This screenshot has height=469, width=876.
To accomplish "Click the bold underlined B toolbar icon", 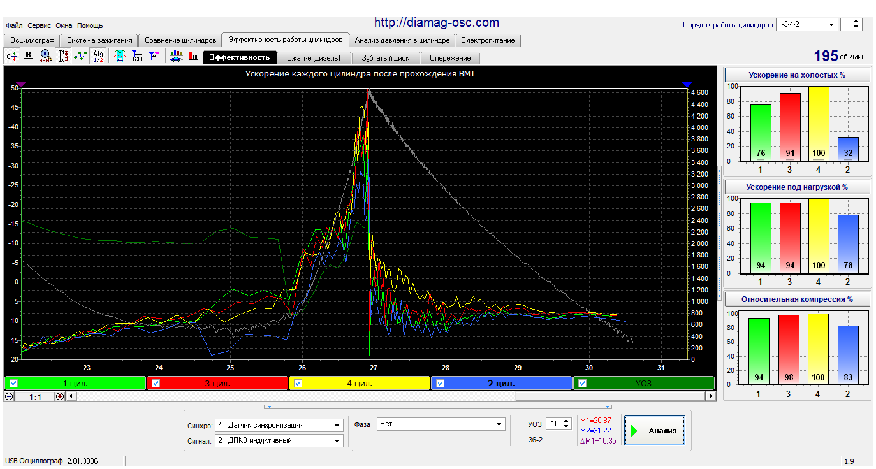I will click(x=28, y=56).
